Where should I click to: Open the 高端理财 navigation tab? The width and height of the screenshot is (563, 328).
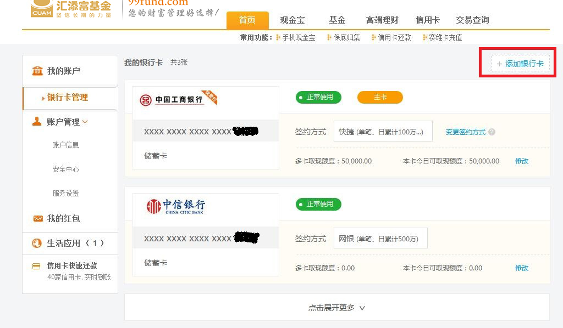coord(382,20)
